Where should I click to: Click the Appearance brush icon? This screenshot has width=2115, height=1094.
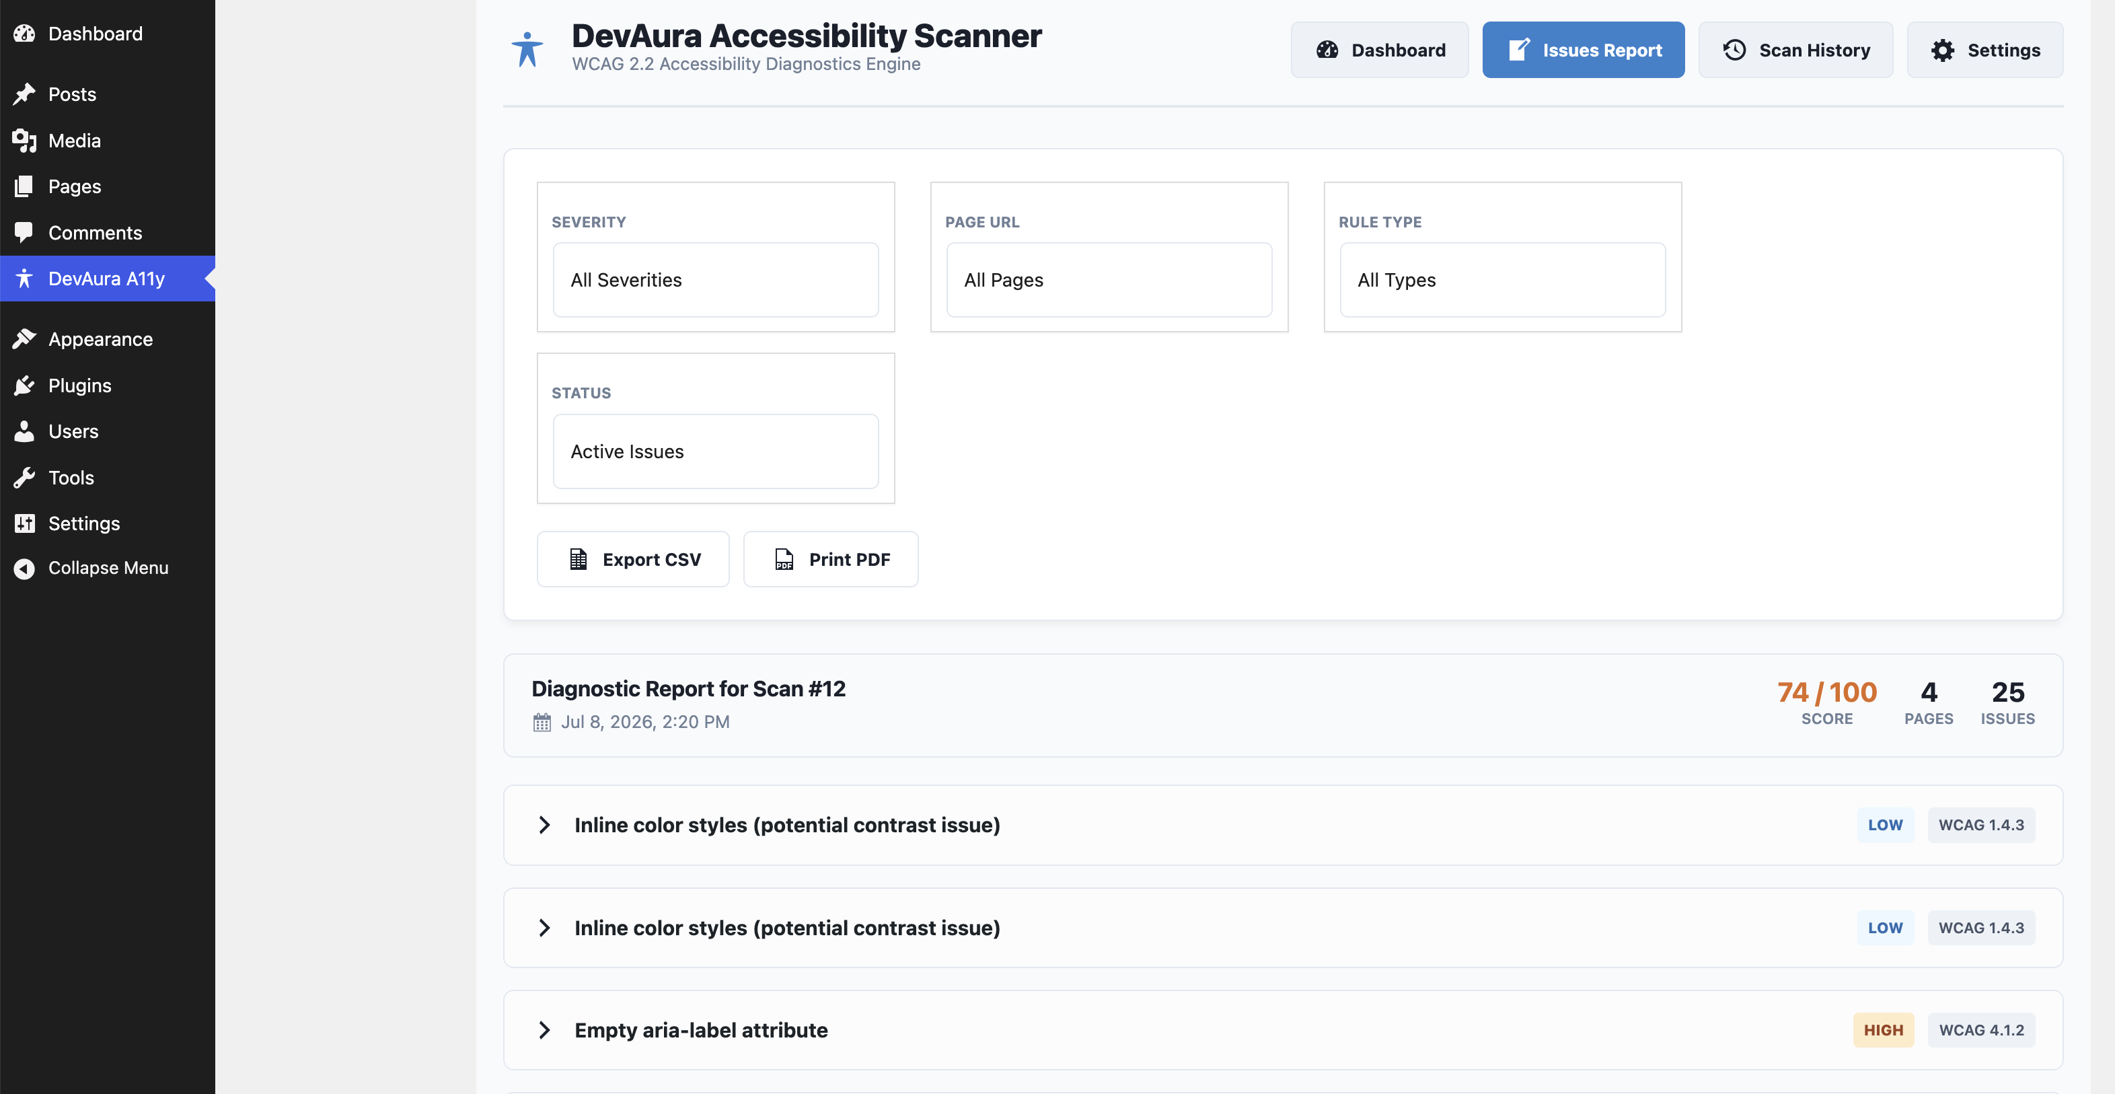pos(25,339)
